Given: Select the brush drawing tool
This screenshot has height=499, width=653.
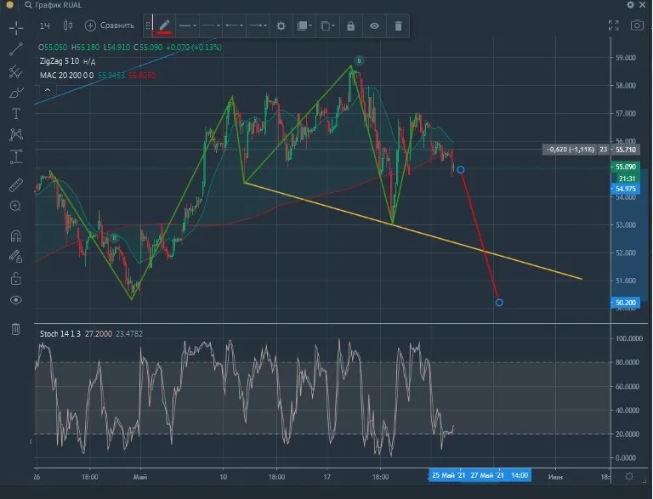Looking at the screenshot, I should 16,92.
